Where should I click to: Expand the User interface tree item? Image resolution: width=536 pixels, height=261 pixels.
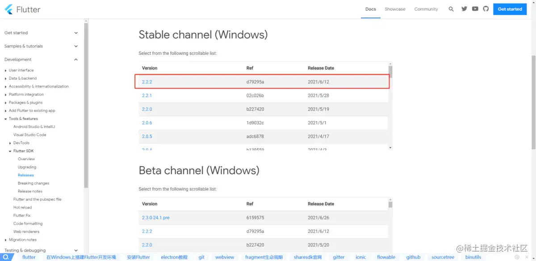21,70
